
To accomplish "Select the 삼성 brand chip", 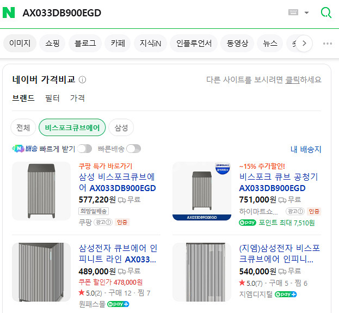I will [x=121, y=127].
